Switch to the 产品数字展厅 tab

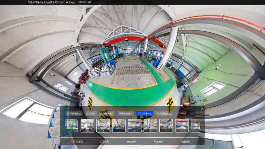pyautogui.click(x=107, y=114)
